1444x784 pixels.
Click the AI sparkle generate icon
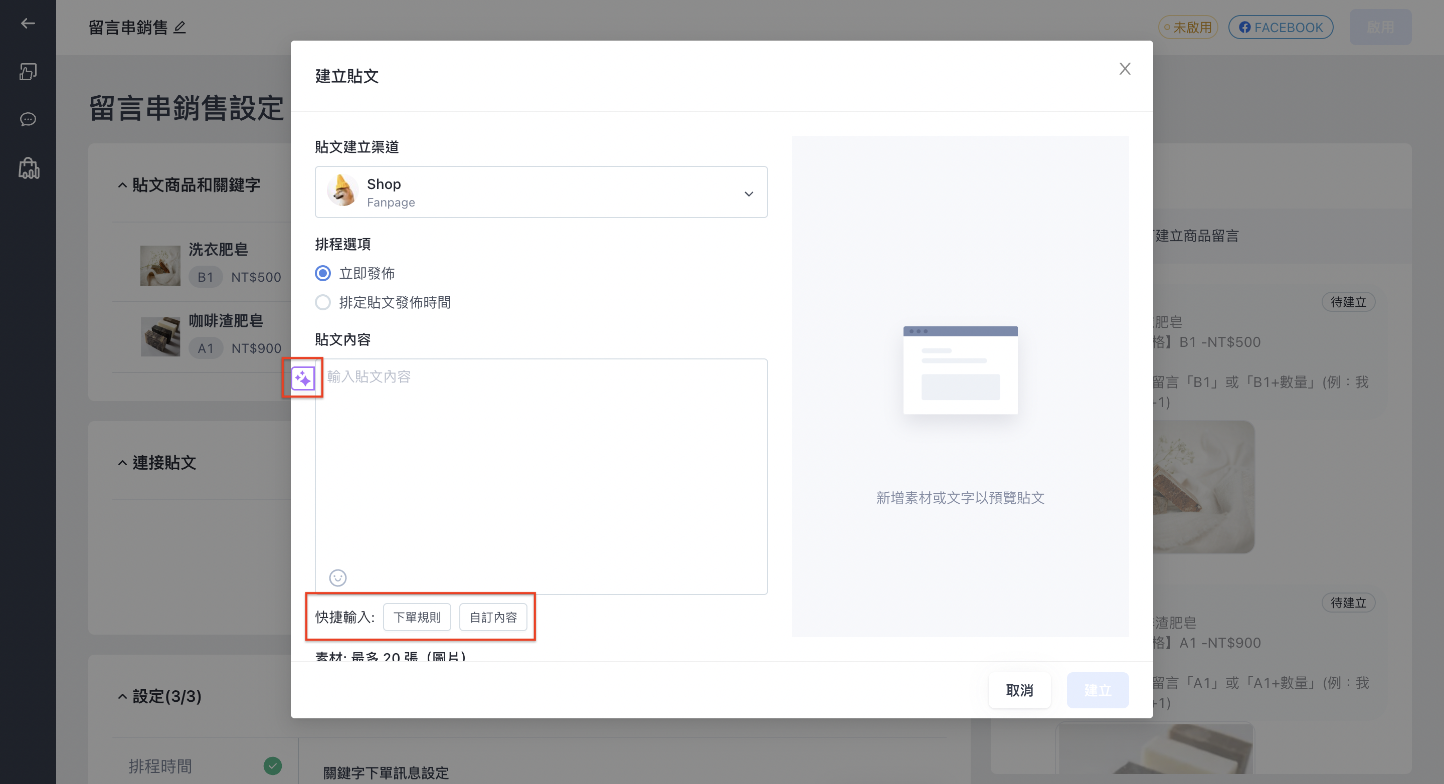pyautogui.click(x=303, y=379)
